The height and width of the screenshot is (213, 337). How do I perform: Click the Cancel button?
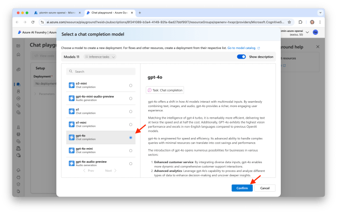(x=265, y=188)
